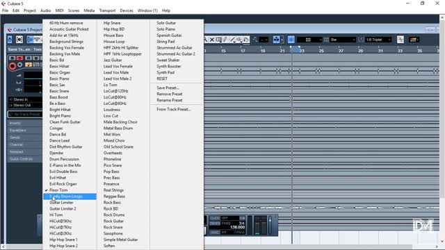Click the circle-icon button after the blue one in project toolbar

click(x=19, y=40)
